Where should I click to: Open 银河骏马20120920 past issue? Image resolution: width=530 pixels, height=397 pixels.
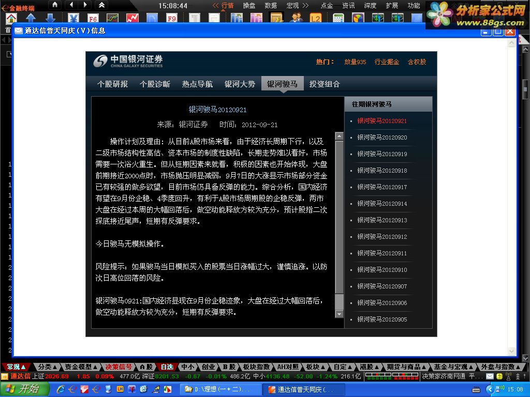[x=382, y=138]
